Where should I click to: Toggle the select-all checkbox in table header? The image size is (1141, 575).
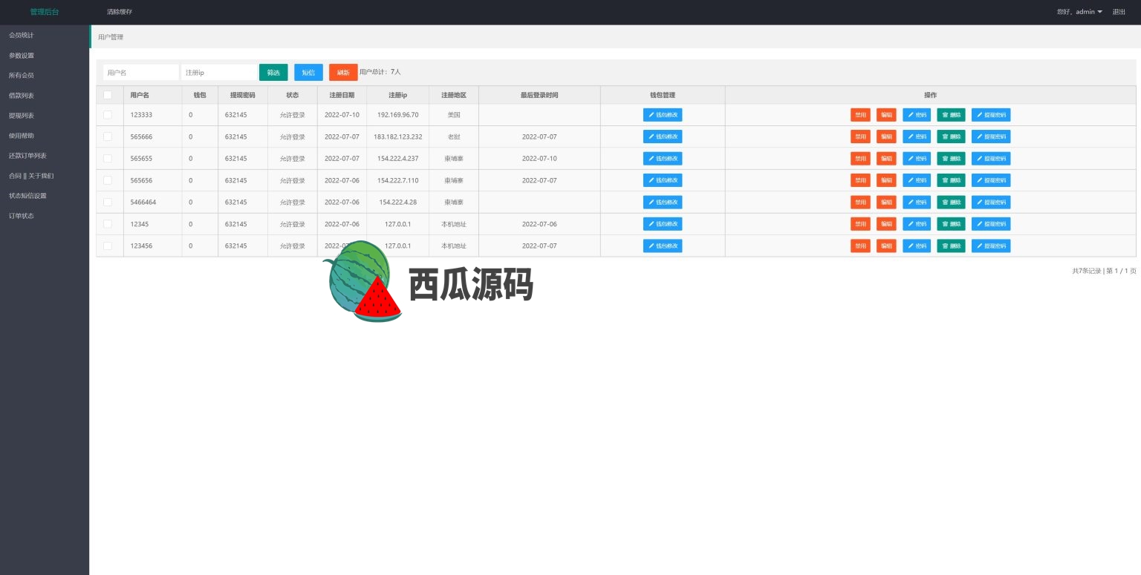tap(108, 95)
